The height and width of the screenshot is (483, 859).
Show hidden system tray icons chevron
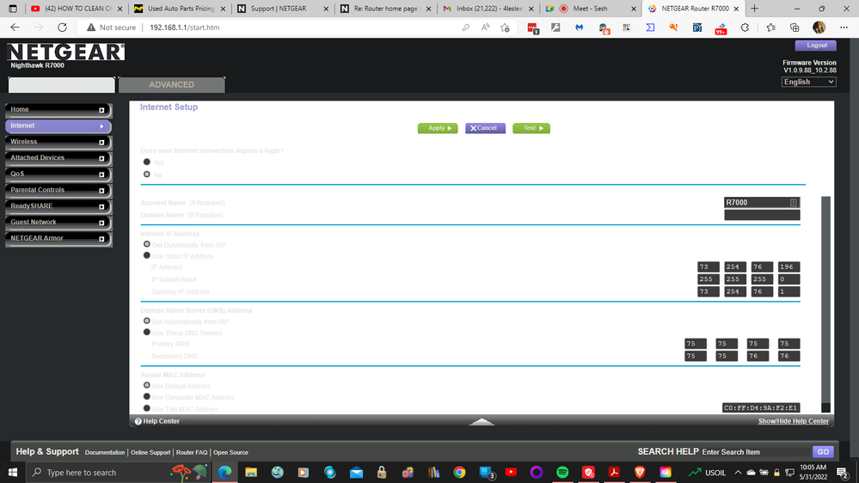pyautogui.click(x=738, y=472)
